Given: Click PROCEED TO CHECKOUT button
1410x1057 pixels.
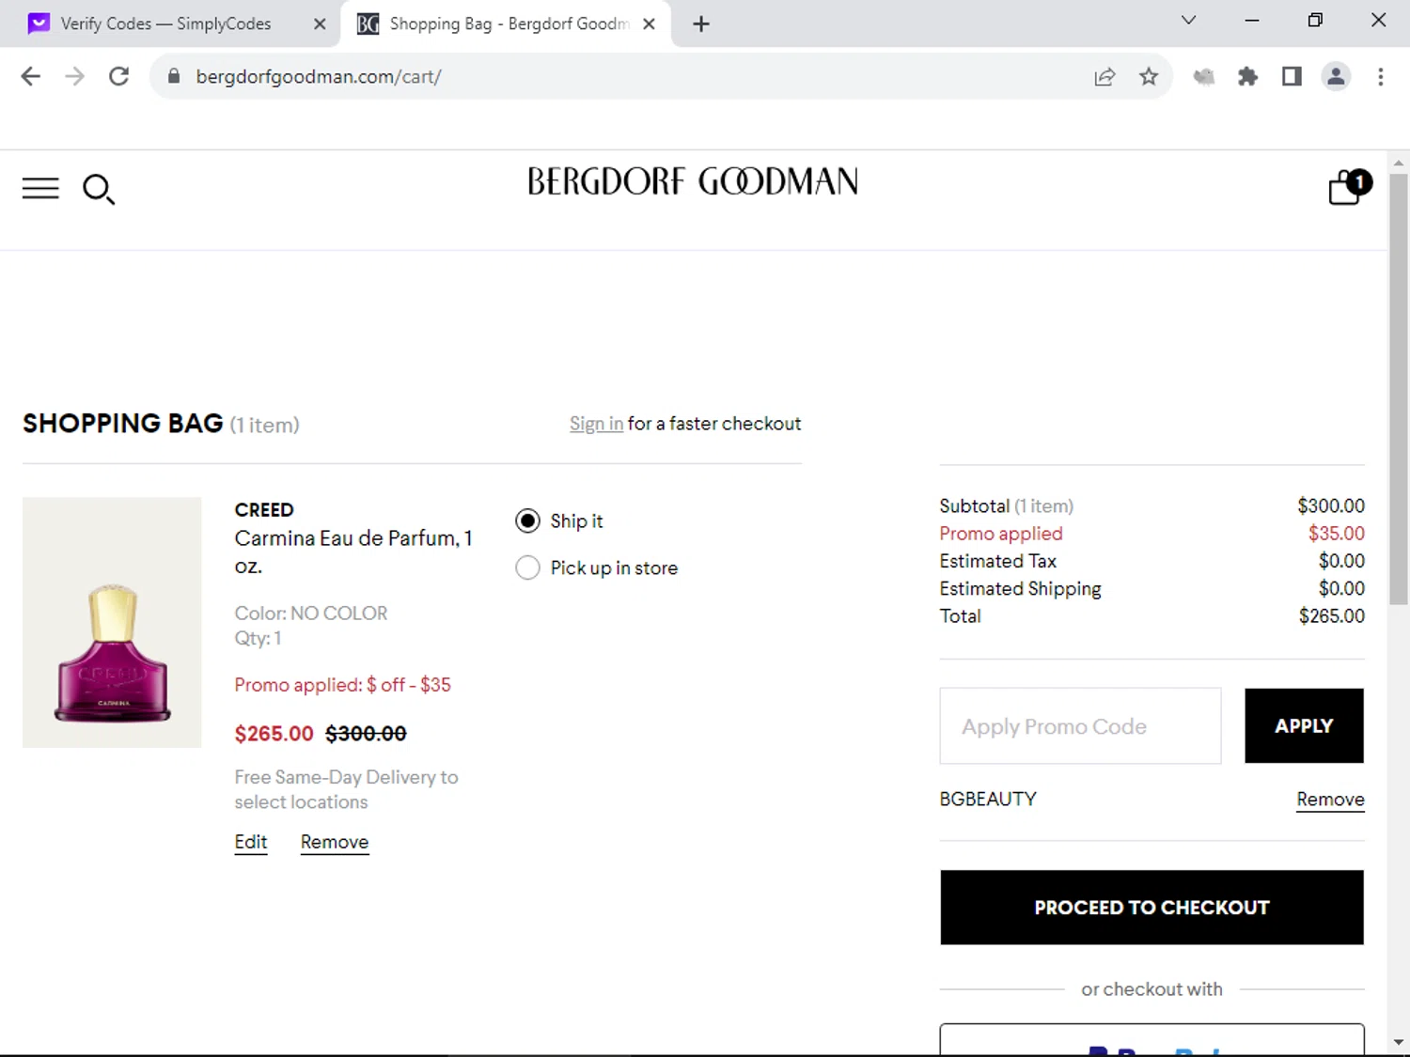Looking at the screenshot, I should click(x=1151, y=908).
